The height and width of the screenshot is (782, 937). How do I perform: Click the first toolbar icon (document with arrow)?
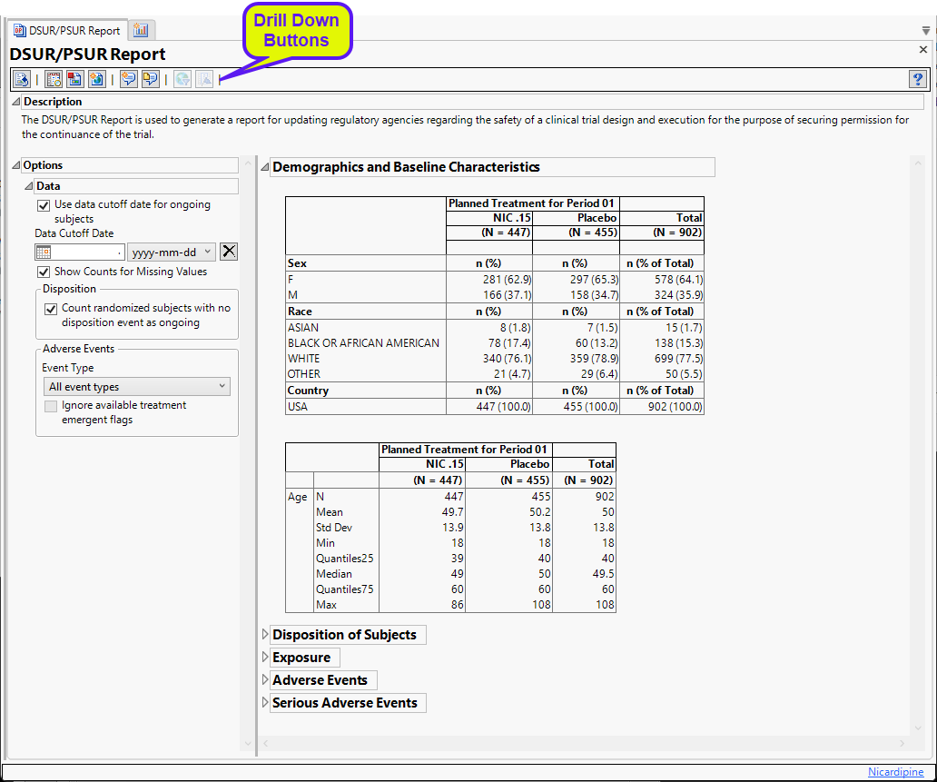pyautogui.click(x=22, y=79)
